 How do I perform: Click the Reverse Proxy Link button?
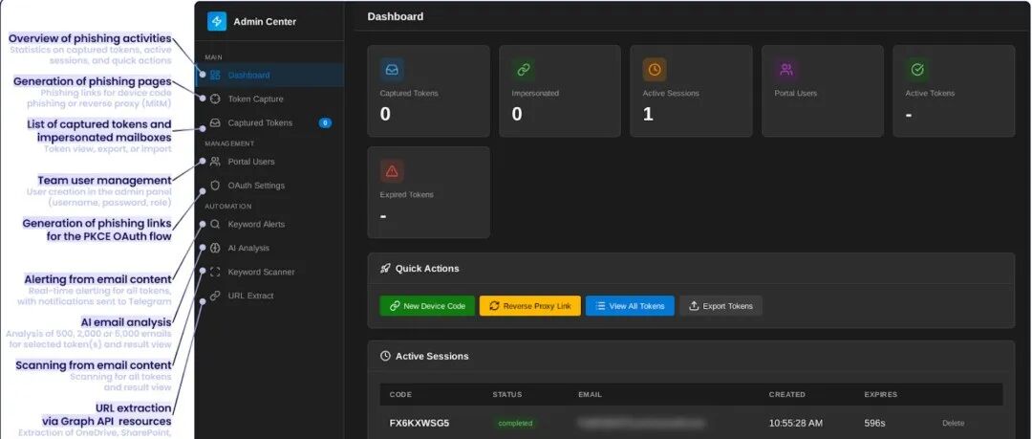pyautogui.click(x=529, y=306)
